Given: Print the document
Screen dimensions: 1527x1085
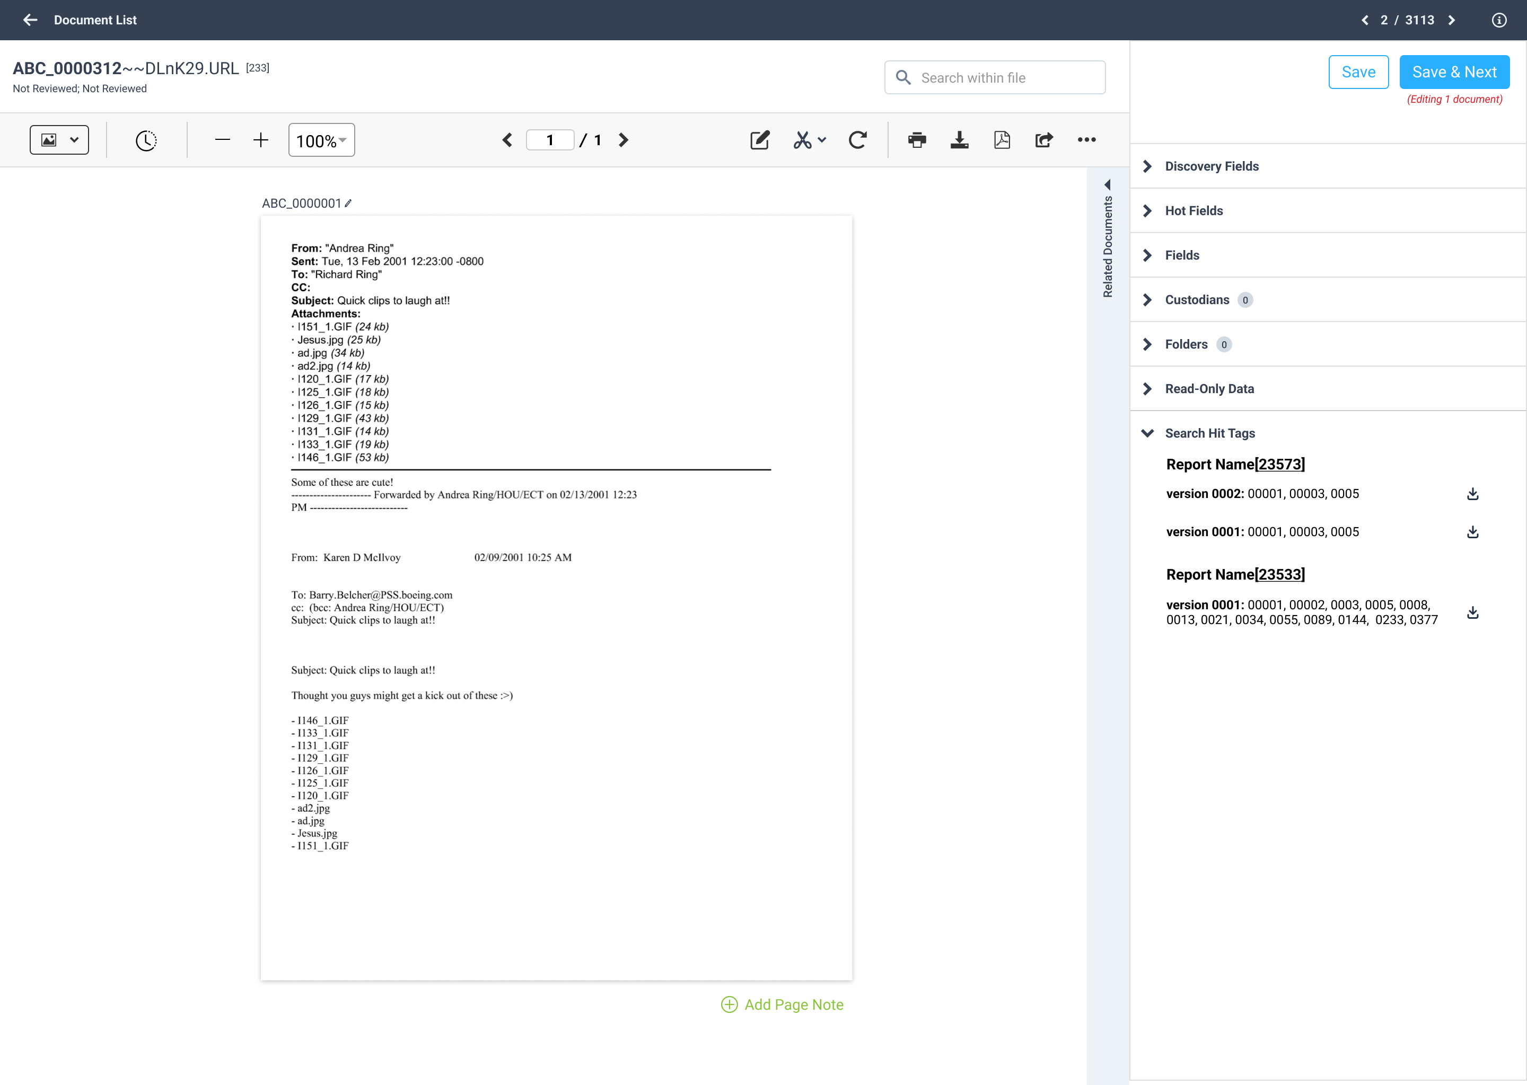Looking at the screenshot, I should (x=917, y=140).
